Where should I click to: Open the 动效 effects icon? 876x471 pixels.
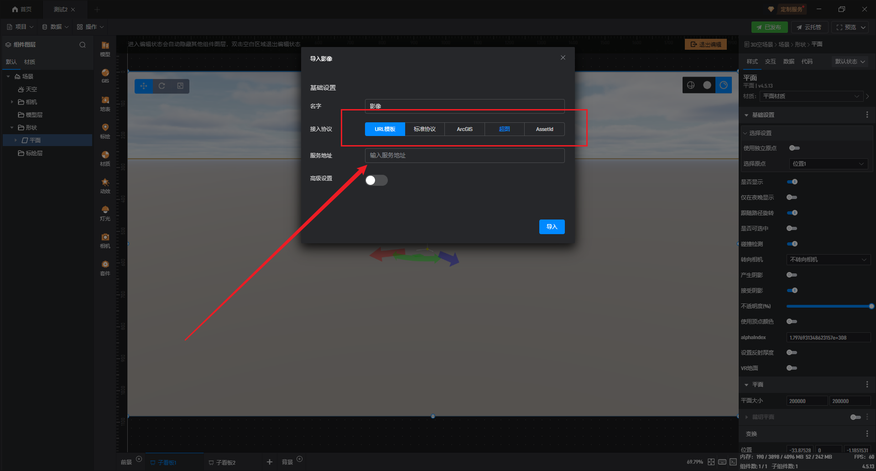[x=105, y=185]
